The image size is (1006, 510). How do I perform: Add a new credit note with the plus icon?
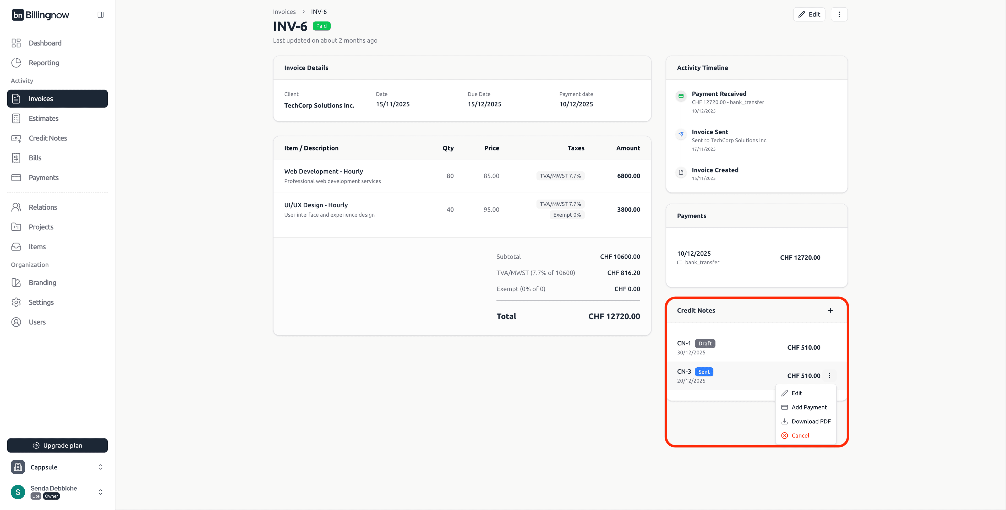point(830,310)
